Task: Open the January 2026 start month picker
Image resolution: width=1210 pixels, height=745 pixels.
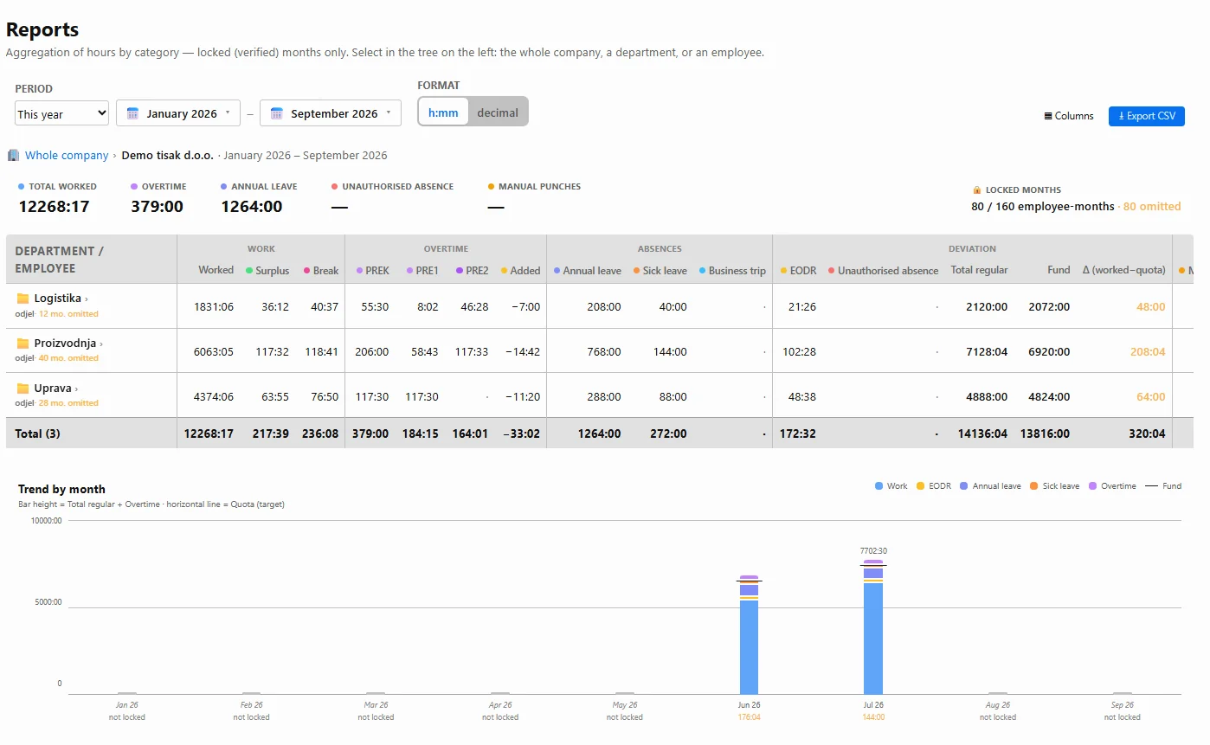Action: point(178,113)
